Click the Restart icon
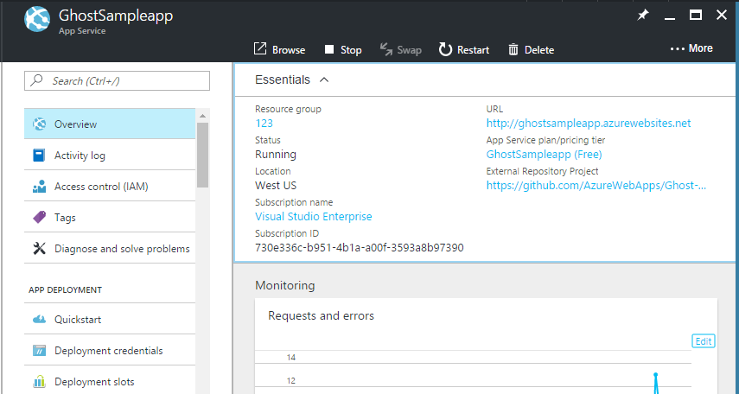This screenshot has height=394, width=739. tap(446, 49)
